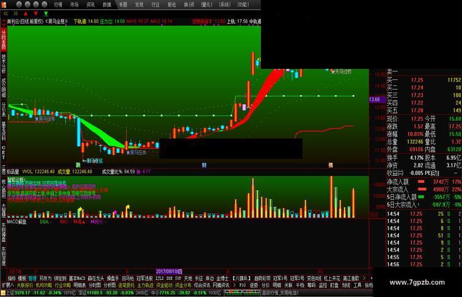Viewport: 462px width, 297px height.
Task: Click the purple 13.68 price label on axis
Action: point(378,99)
